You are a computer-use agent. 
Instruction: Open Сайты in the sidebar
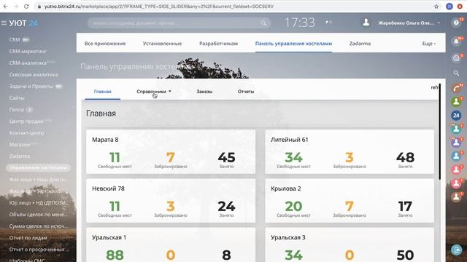point(17,98)
